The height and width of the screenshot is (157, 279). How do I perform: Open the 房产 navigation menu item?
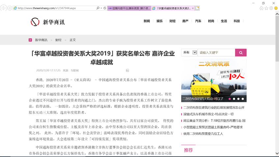coord(185,21)
